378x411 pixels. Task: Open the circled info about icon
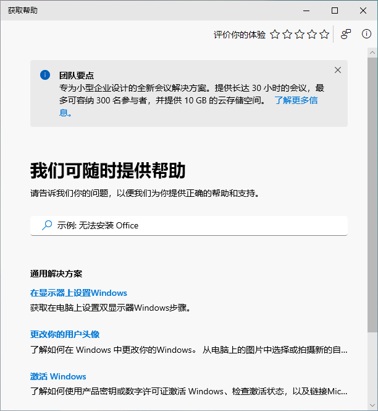[x=366, y=34]
